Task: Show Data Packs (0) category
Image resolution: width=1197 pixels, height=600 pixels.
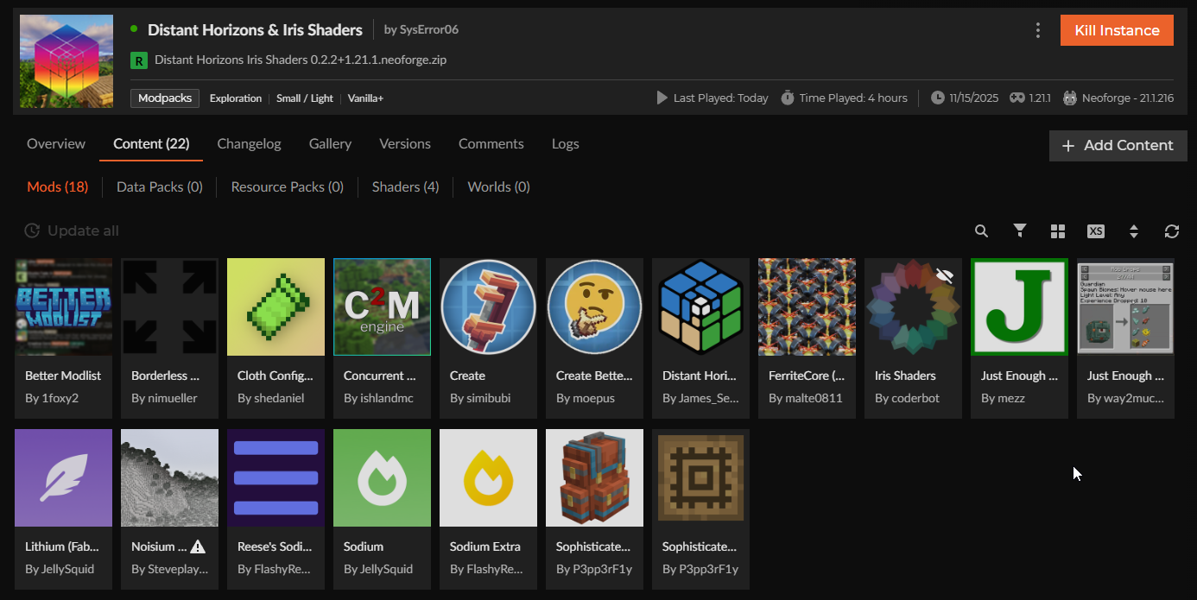Action: (x=160, y=186)
